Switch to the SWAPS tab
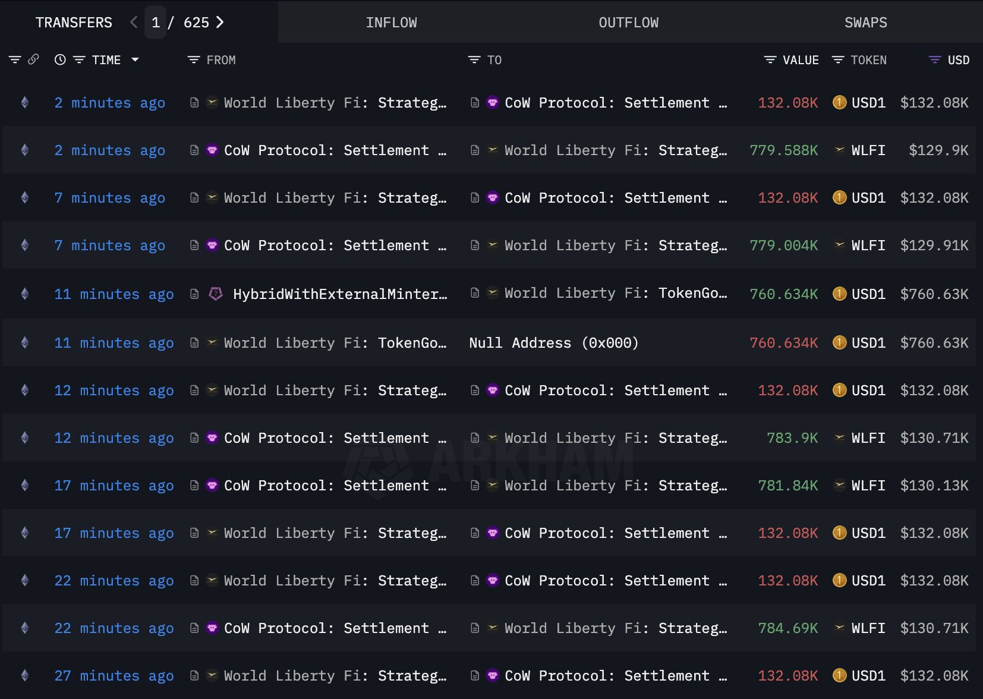This screenshot has width=983, height=699. (865, 23)
